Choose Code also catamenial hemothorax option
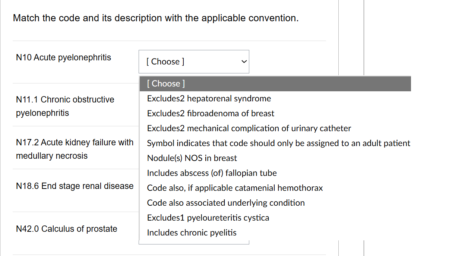 pos(235,188)
